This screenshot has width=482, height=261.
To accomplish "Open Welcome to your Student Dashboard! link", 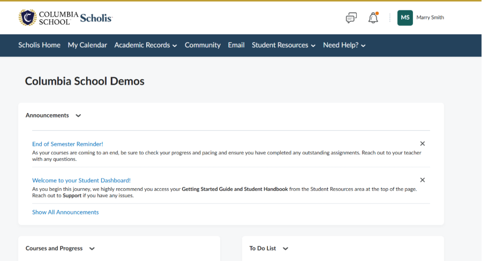I will pos(81,181).
